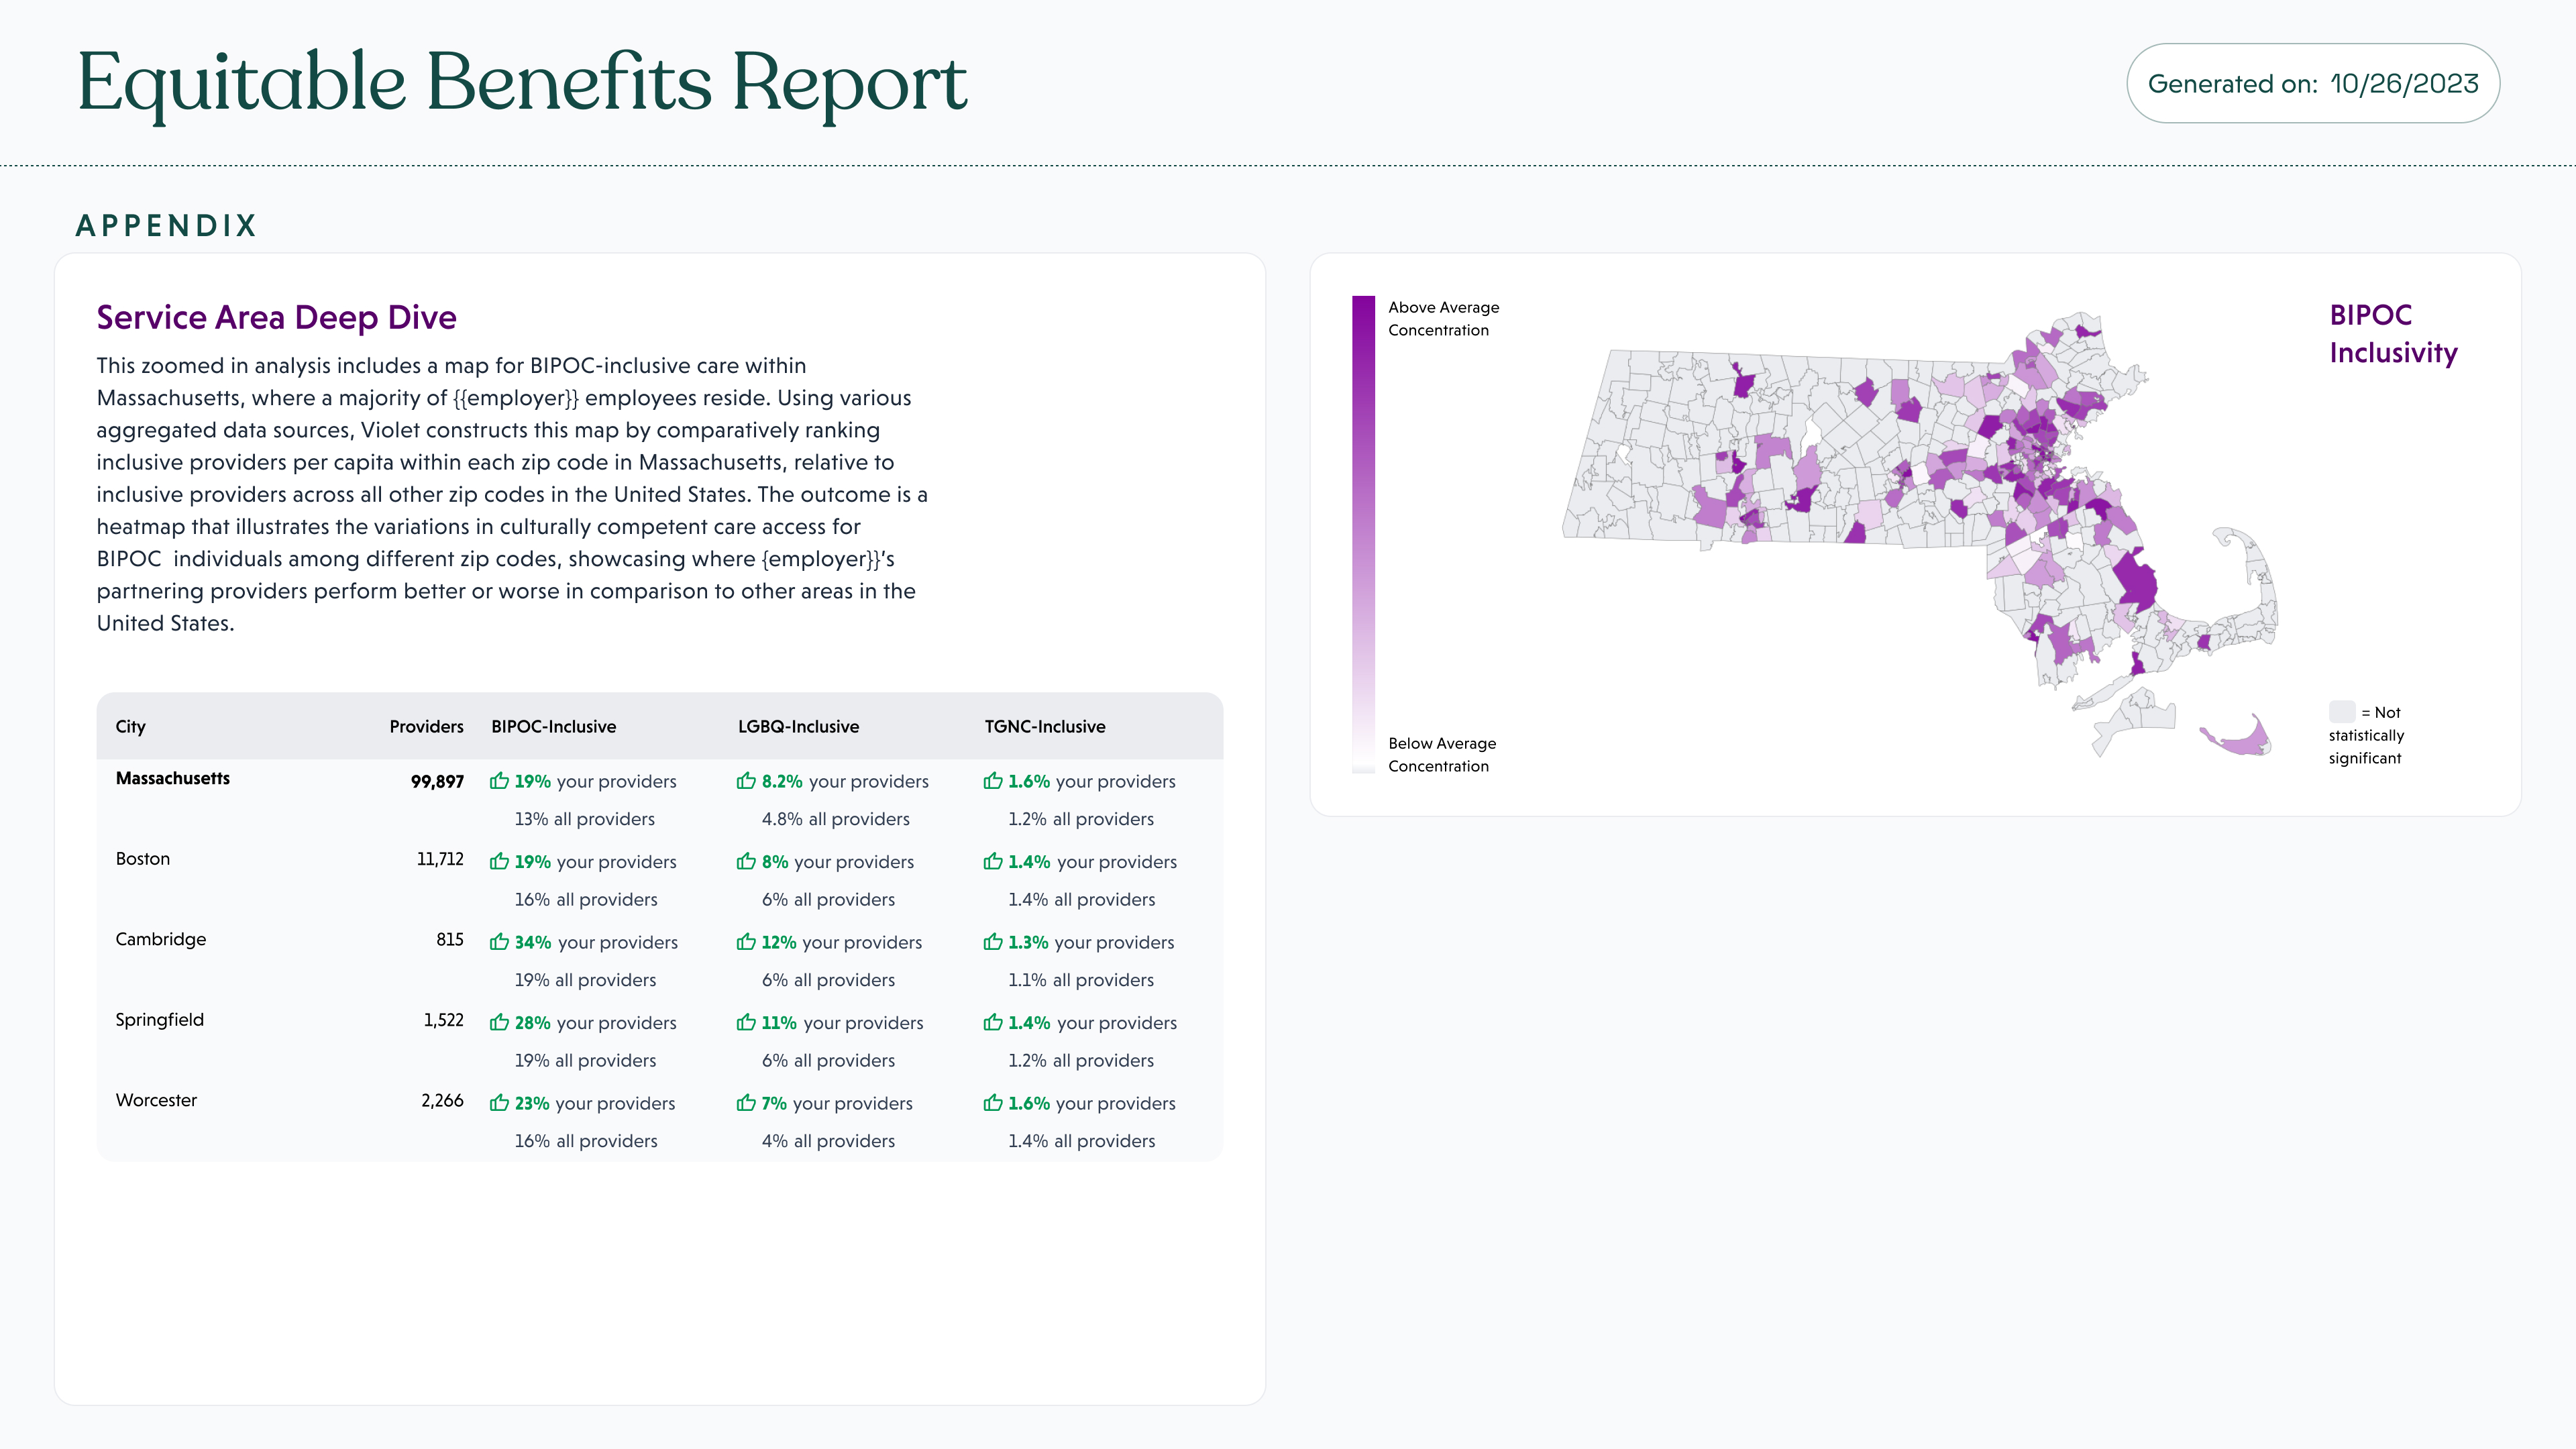Screen dimensions: 2576x1449
Task: Expand the Cambridge row details
Action: pos(160,939)
